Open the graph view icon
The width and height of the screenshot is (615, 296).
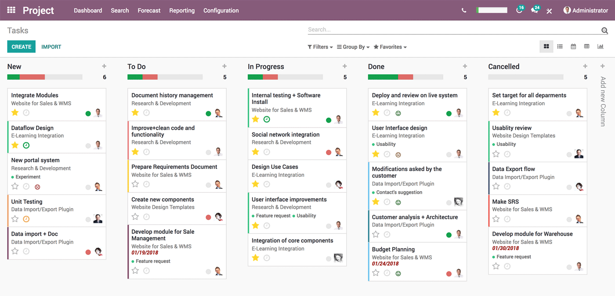(600, 46)
